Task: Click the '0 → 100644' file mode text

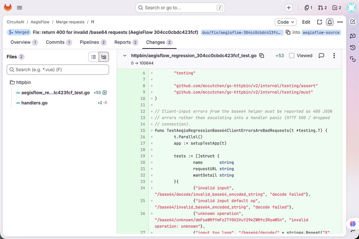Action: (x=142, y=63)
